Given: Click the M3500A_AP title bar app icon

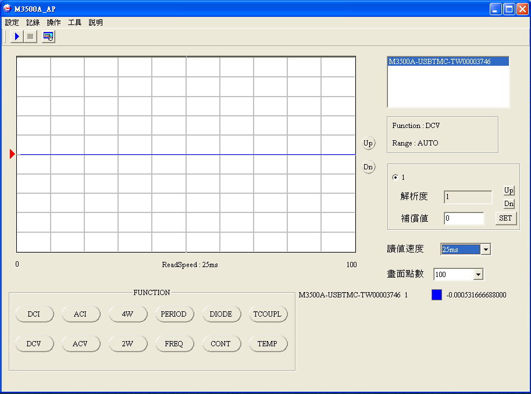Looking at the screenshot, I should pos(7,9).
